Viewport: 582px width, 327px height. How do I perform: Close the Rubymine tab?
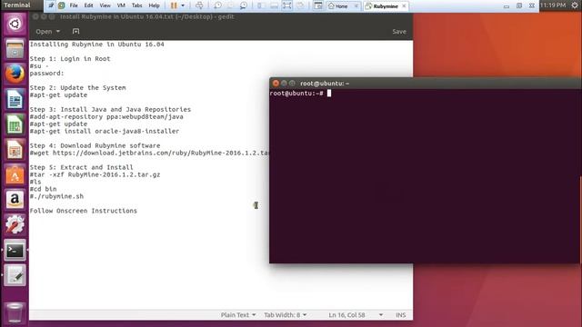[404, 6]
